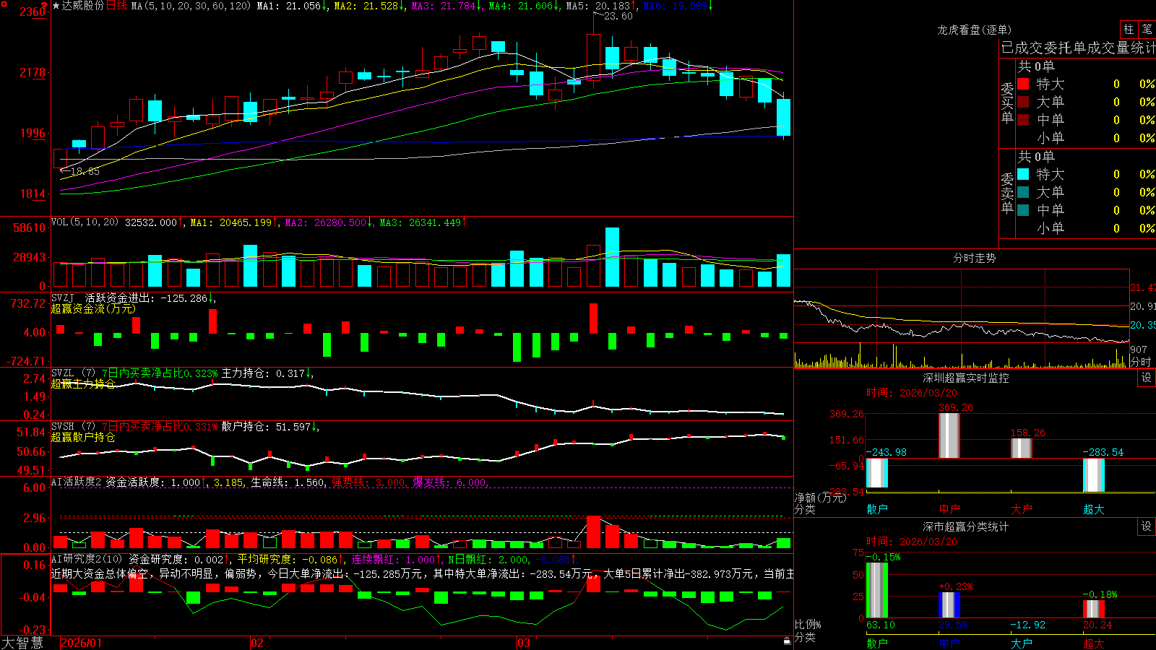Click the -243.98 散户 bar in monitor chart
The image size is (1156, 650).
coord(877,473)
